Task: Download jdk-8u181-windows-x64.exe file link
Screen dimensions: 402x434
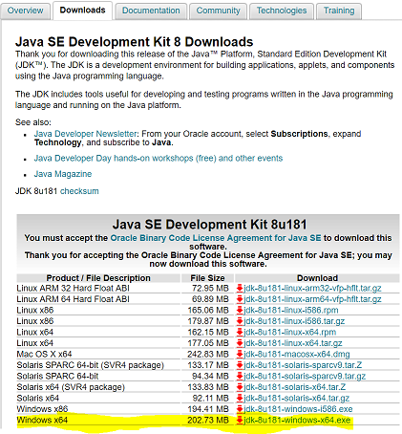Action: point(297,421)
